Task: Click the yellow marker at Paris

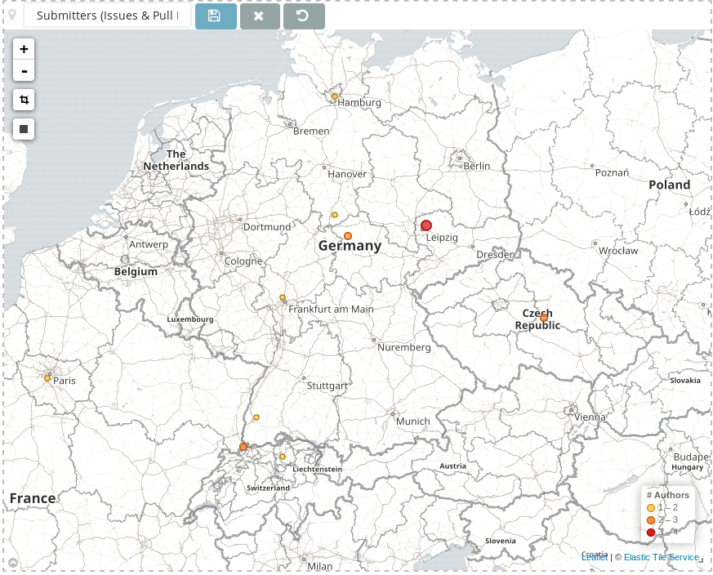Action: 47,378
